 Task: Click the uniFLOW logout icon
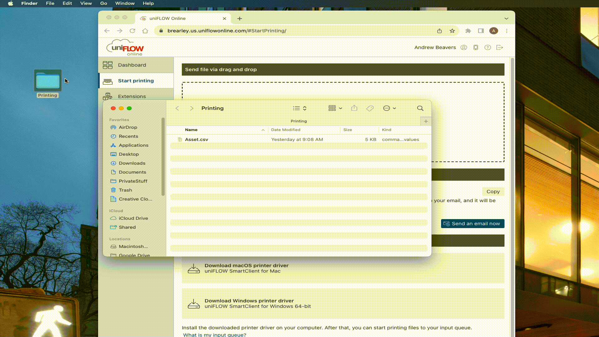point(500,47)
